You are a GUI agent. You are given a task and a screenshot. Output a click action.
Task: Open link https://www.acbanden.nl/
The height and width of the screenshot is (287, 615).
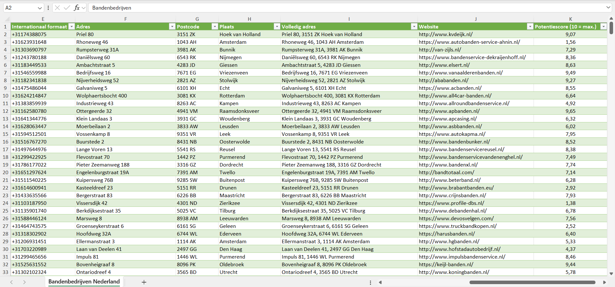pyautogui.click(x=450, y=88)
